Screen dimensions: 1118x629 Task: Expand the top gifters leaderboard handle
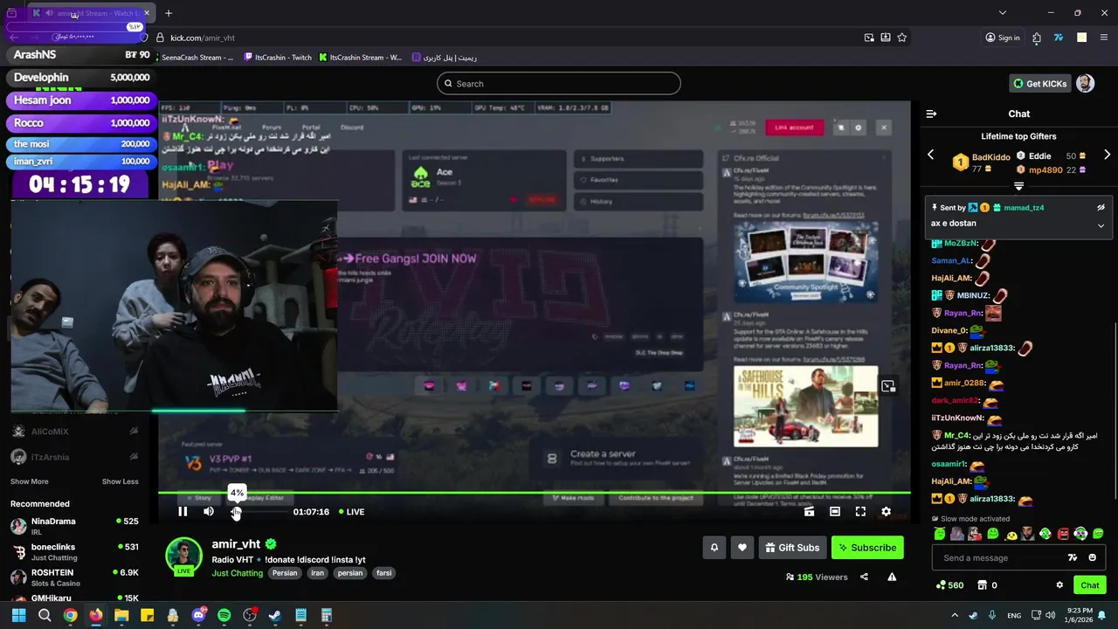(x=1018, y=186)
